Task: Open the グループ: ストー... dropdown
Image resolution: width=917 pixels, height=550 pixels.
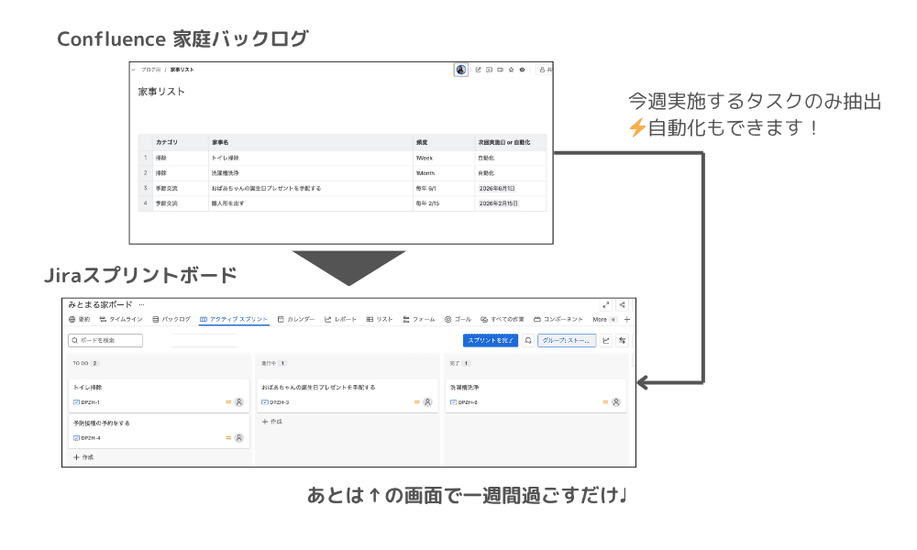Action: coord(567,340)
